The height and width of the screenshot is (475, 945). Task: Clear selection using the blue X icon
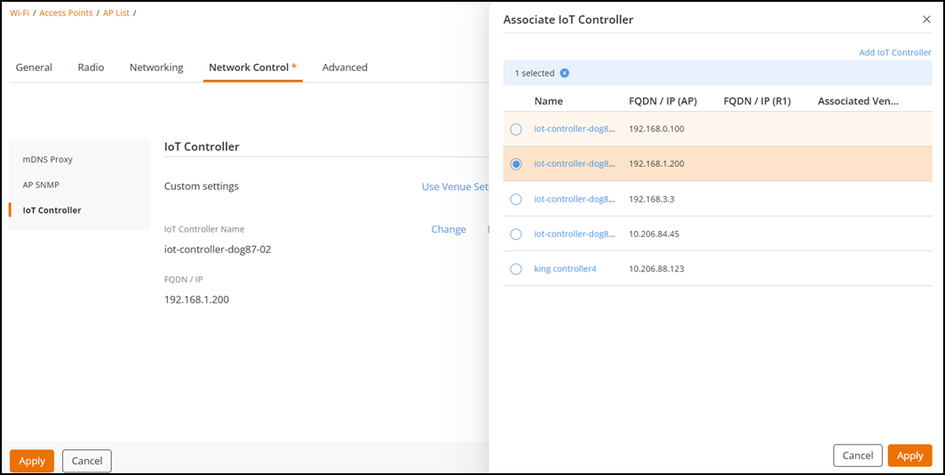click(x=564, y=73)
